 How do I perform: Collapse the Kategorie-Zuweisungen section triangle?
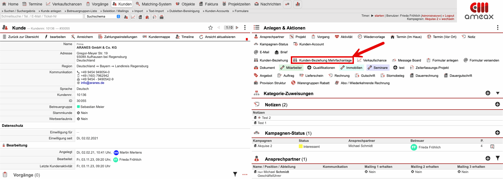tap(498, 93)
